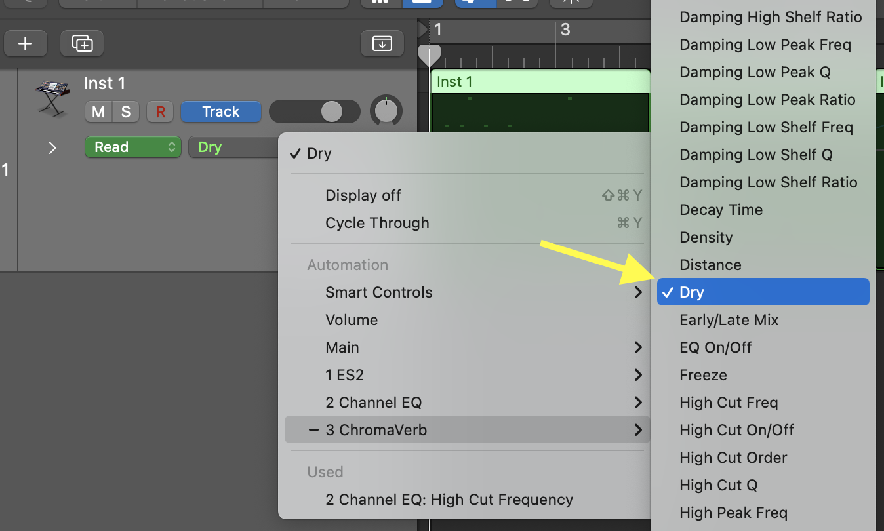Click the playhead marker on the ruler
The image size is (884, 531).
pyautogui.click(x=430, y=54)
